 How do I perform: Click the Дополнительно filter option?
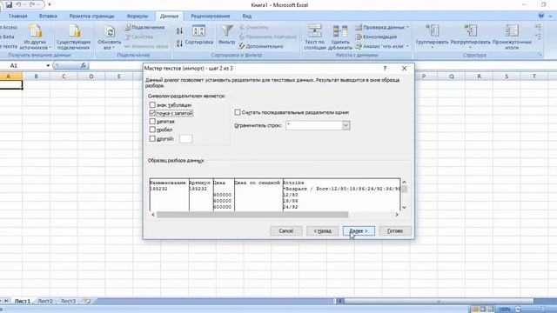pos(261,46)
